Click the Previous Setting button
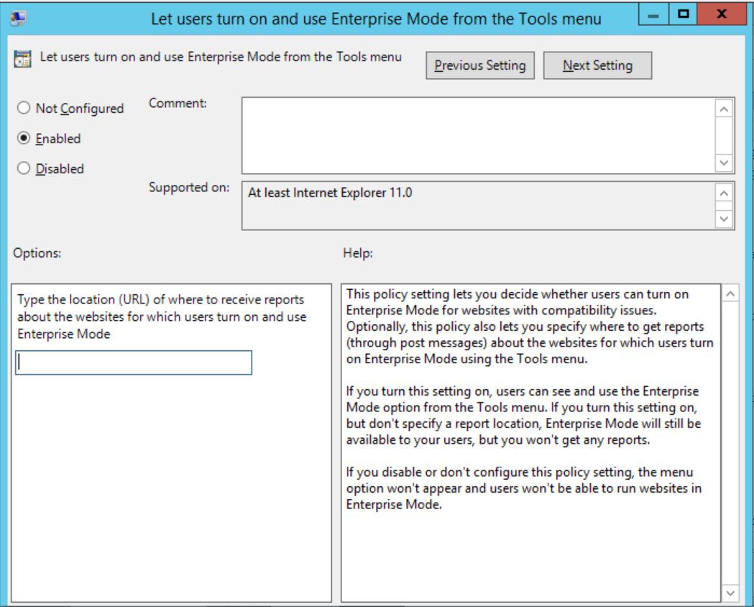 (x=481, y=64)
